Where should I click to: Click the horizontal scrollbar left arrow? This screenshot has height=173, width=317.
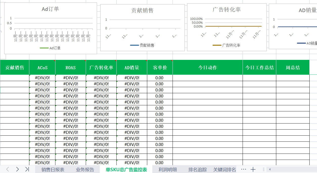point(270,169)
